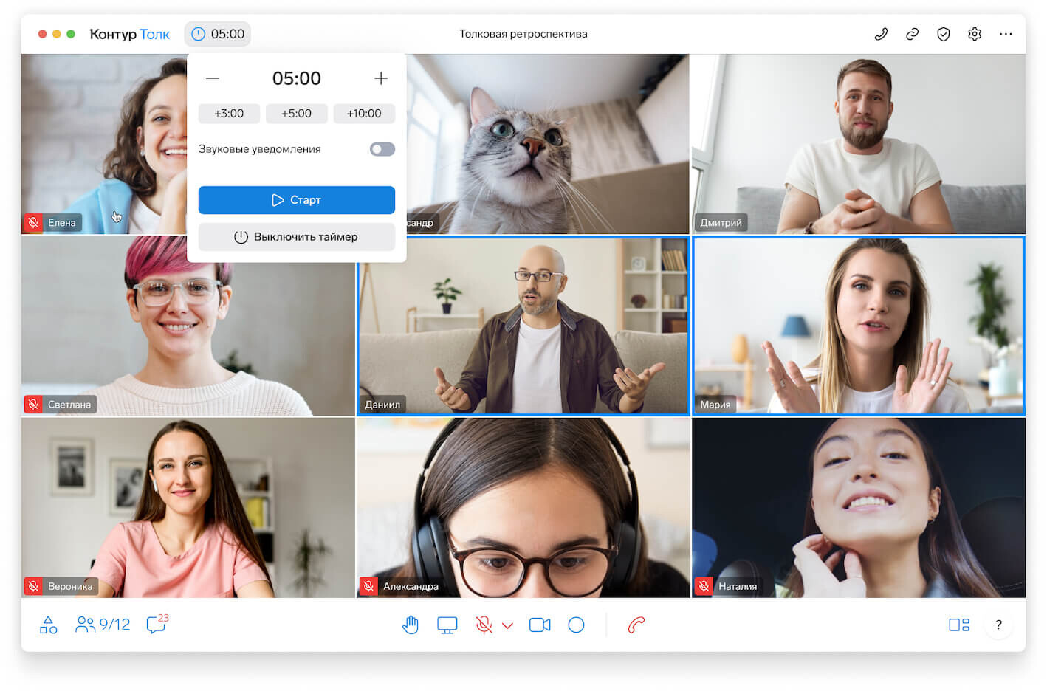The height and width of the screenshot is (691, 1047).
Task: Start the timer with Старт button
Action: [297, 200]
